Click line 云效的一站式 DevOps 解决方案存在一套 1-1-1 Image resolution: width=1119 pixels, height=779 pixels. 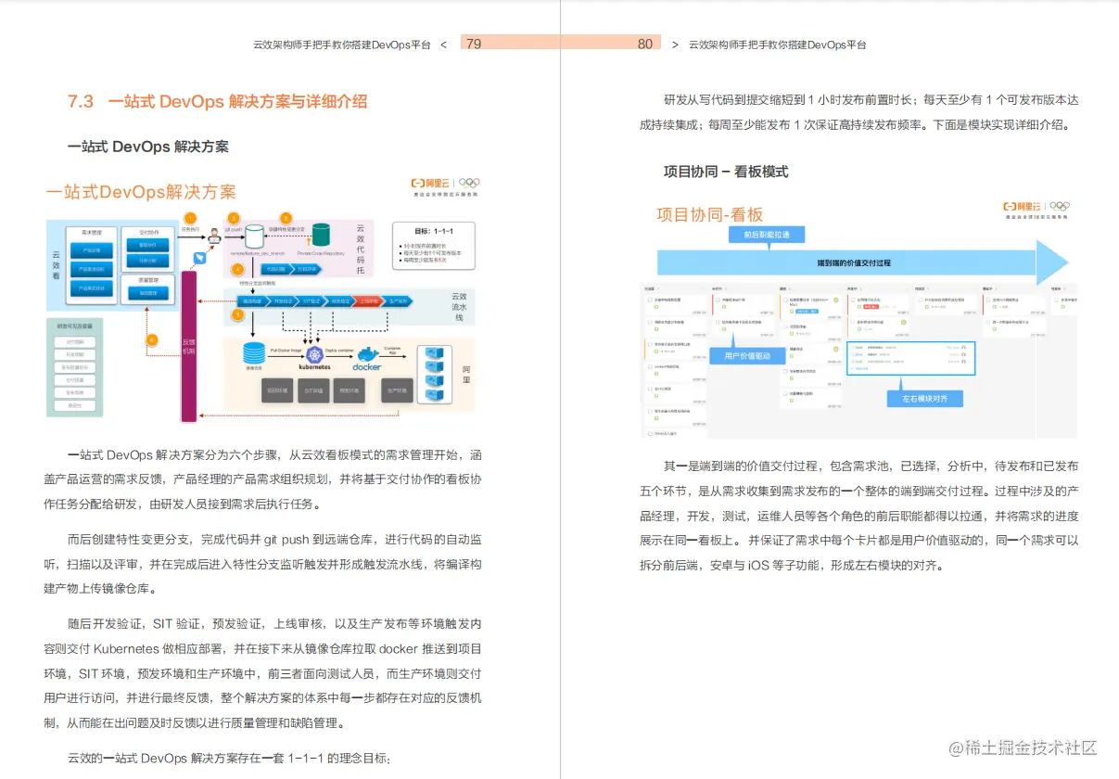[x=230, y=758]
